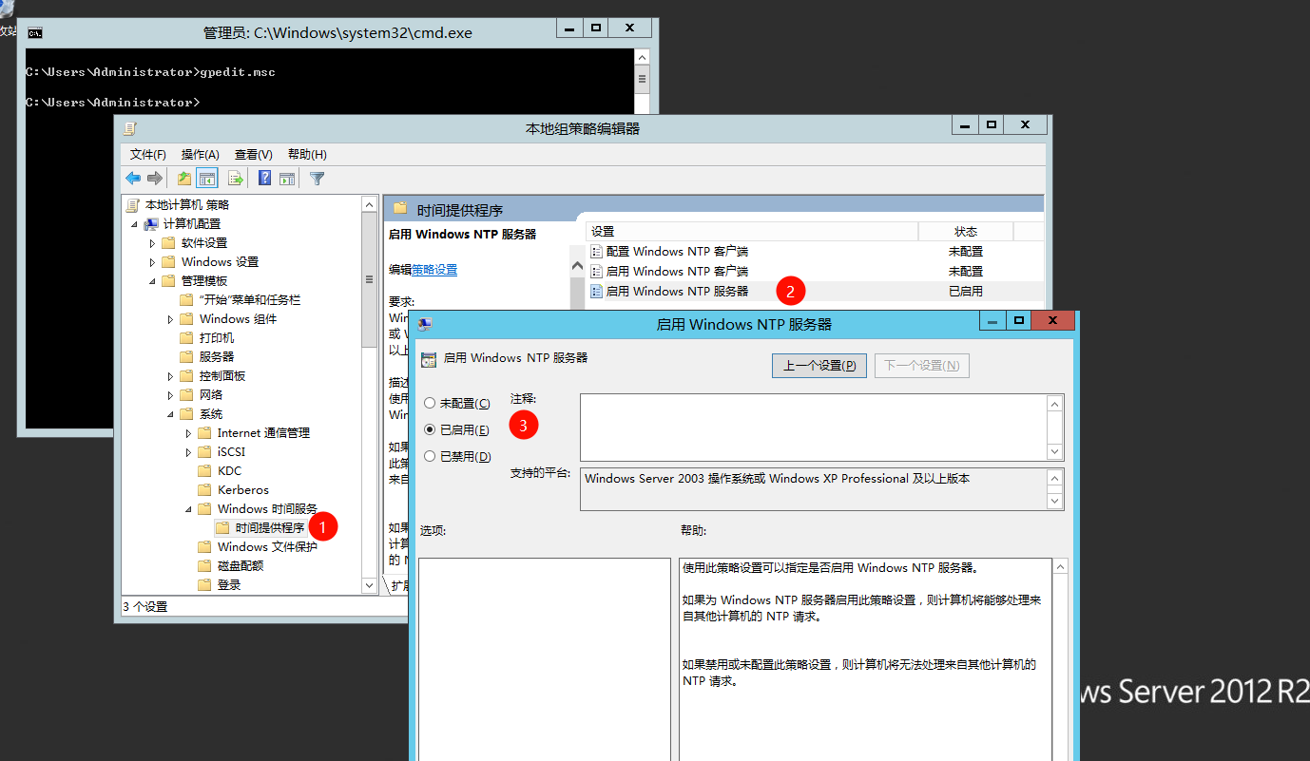Select the 已禁用 radio button
The width and height of the screenshot is (1310, 761).
click(x=430, y=457)
